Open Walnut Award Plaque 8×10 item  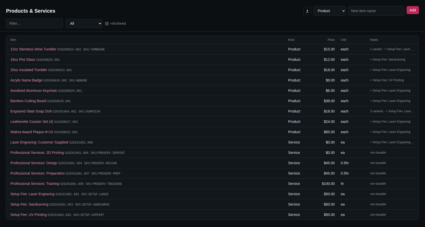[32, 132]
